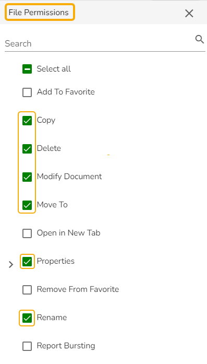This screenshot has height=364, width=207.
Task: Click the Modify Document label
Action: click(69, 177)
